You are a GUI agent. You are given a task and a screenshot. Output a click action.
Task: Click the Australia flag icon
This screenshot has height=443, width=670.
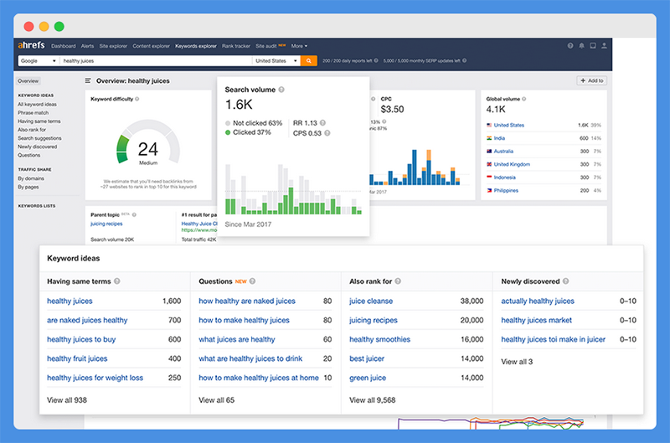pos(489,152)
